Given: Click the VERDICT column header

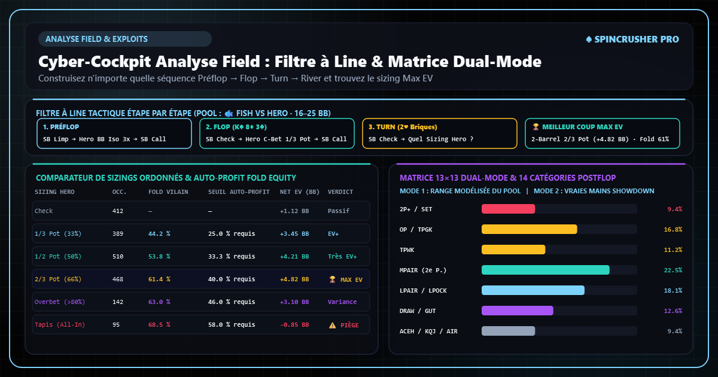Looking at the screenshot, I should point(340,192).
